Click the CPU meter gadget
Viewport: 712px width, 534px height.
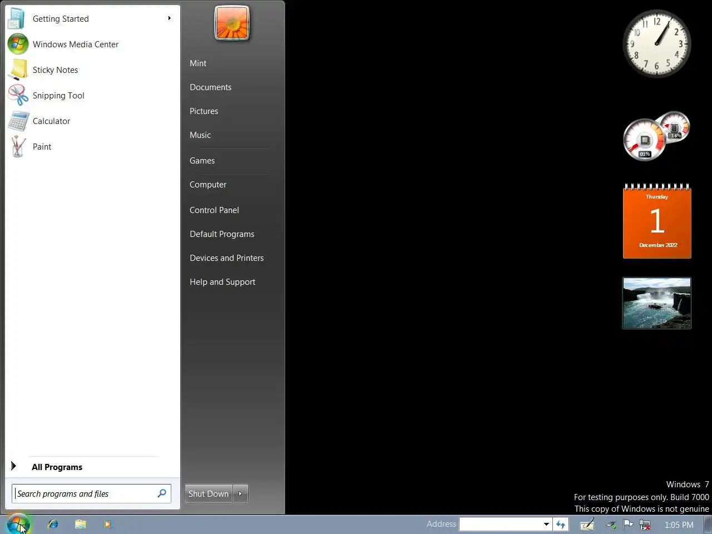(x=656, y=137)
